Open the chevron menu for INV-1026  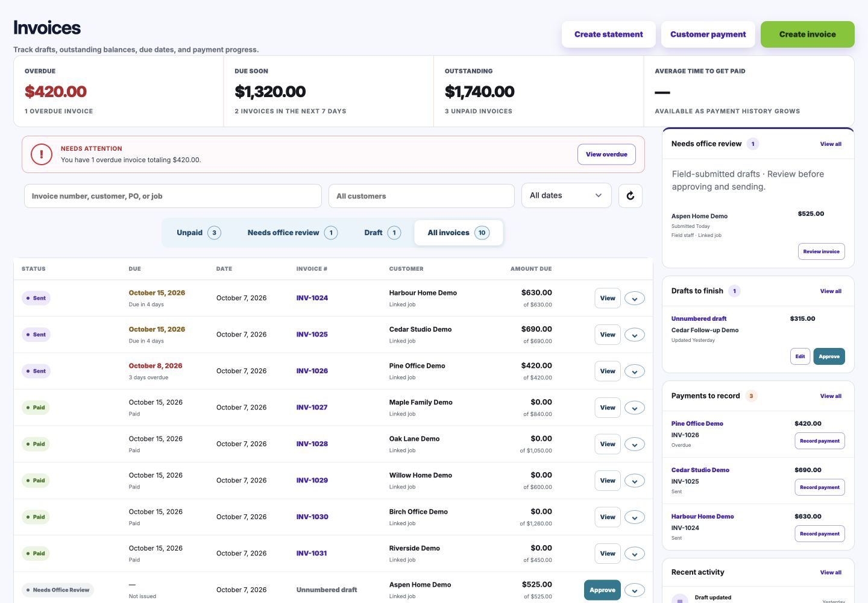(635, 371)
